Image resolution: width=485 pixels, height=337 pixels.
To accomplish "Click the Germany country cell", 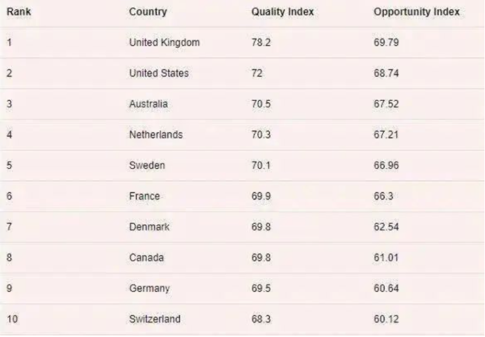I will point(149,289).
